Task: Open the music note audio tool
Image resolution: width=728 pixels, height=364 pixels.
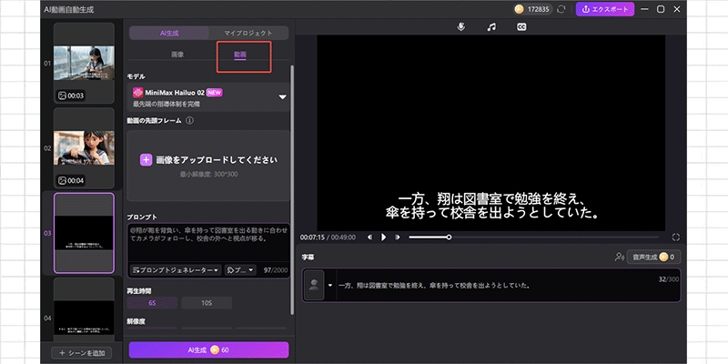Action: [491, 27]
